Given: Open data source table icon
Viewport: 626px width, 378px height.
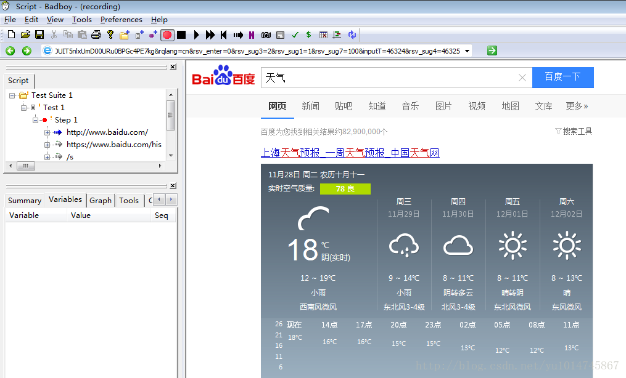Looking at the screenshot, I should point(323,34).
